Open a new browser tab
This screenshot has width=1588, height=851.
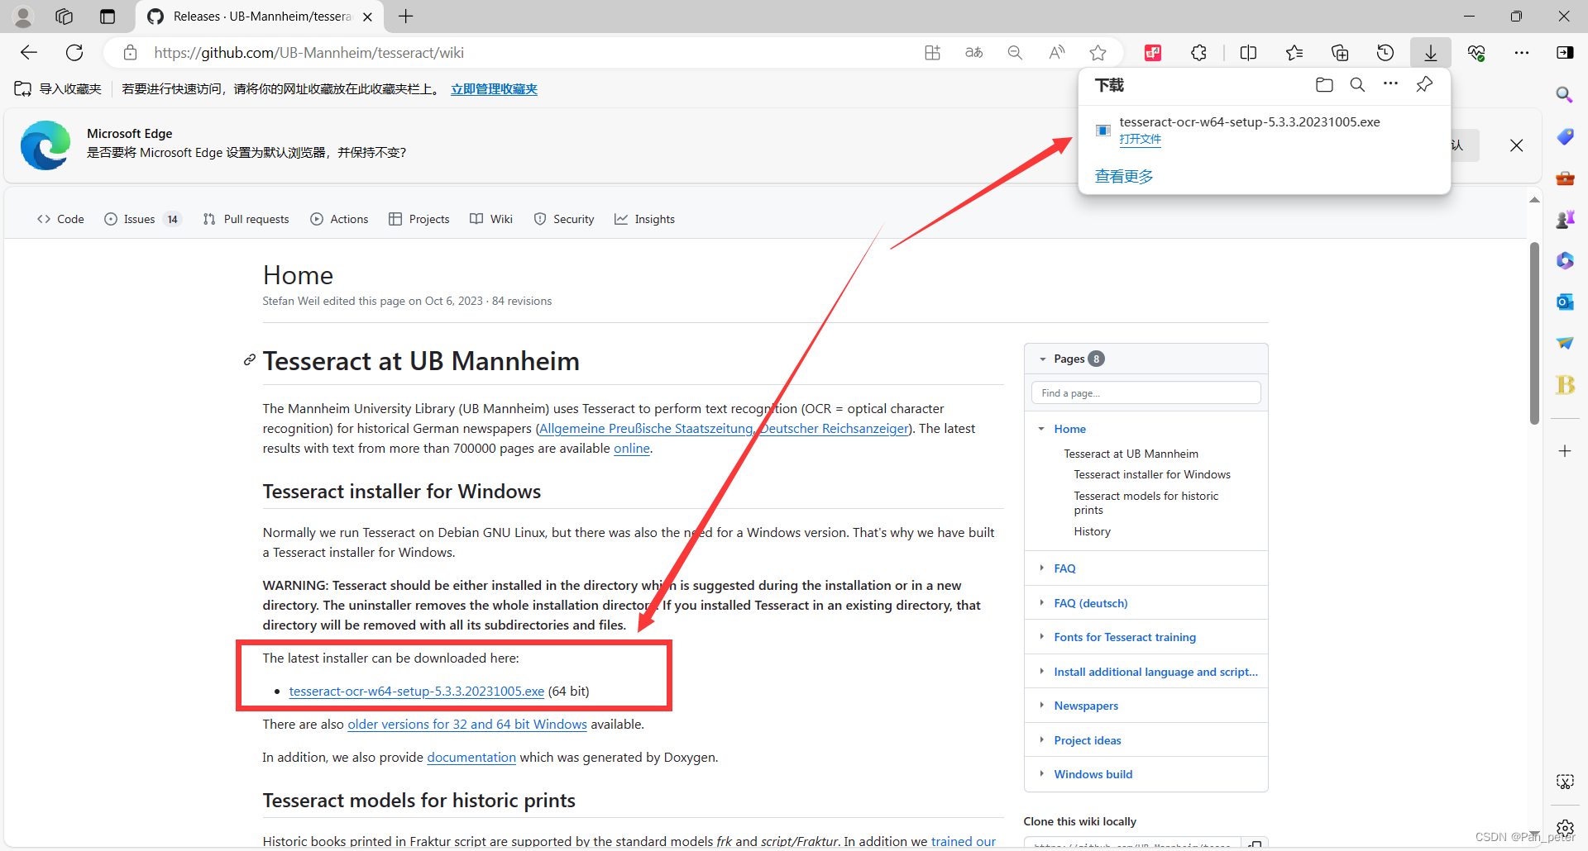click(x=406, y=17)
